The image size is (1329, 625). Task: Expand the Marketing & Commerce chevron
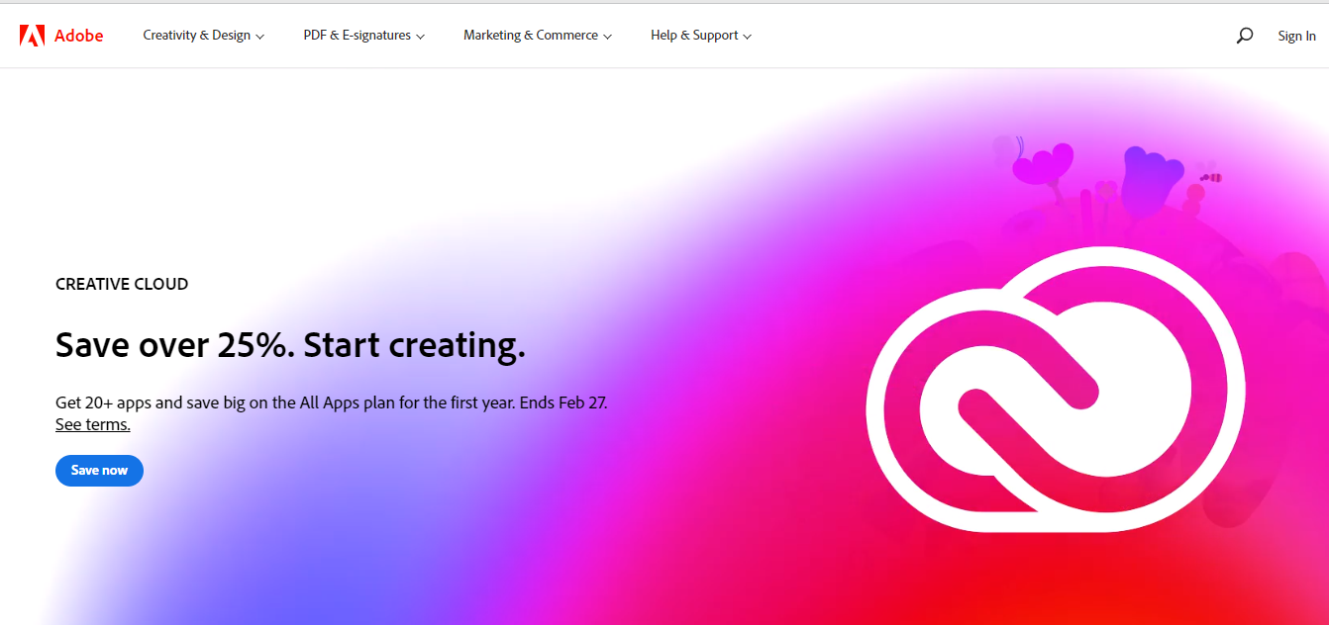[607, 36]
